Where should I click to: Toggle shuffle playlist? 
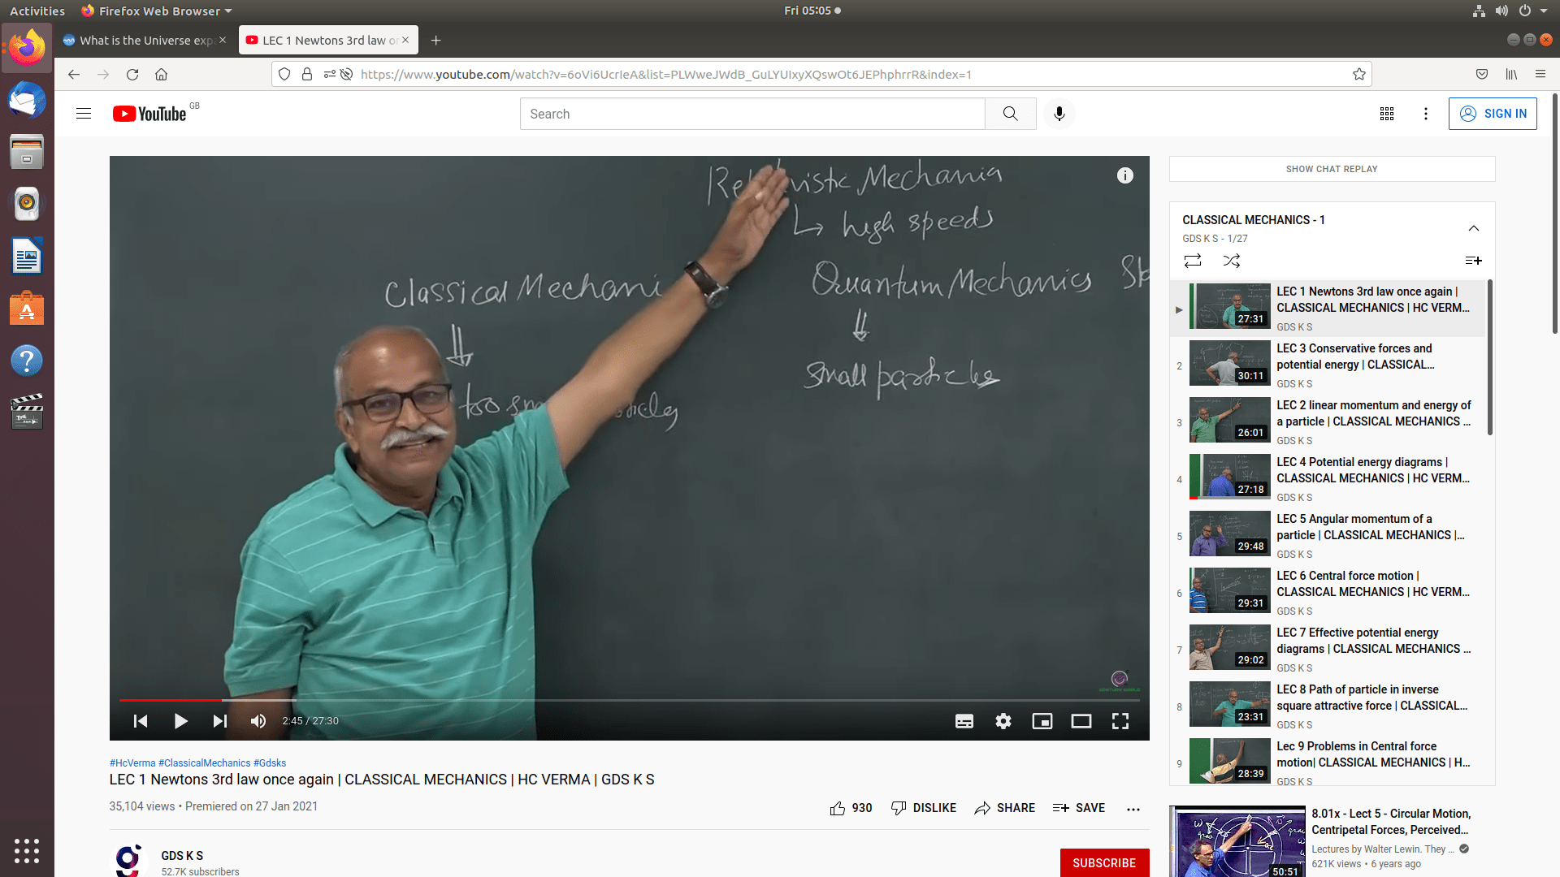[1232, 261]
